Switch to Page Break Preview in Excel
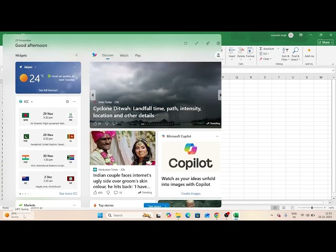The image size is (336, 252). tap(292, 208)
